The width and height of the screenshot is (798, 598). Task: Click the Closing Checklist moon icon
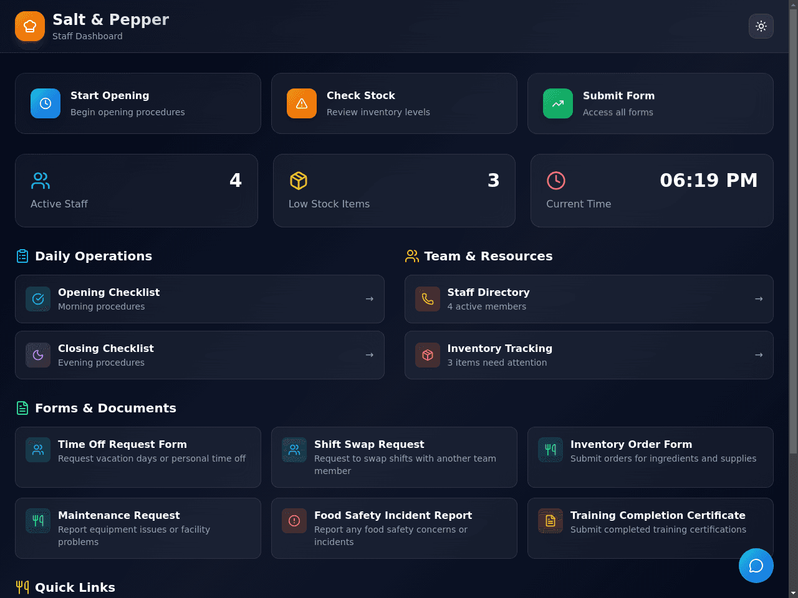(38, 355)
